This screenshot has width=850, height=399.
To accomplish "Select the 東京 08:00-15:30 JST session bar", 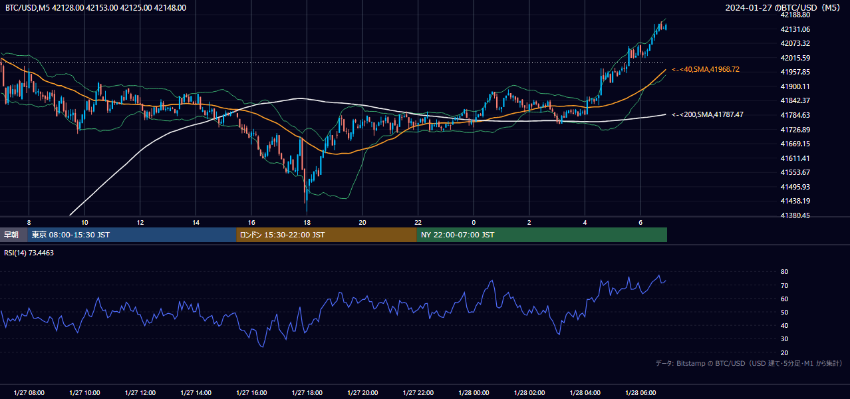I will coord(132,235).
